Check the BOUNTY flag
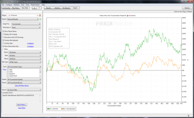This screenshot has width=194, height=118. (x=8, y=74)
